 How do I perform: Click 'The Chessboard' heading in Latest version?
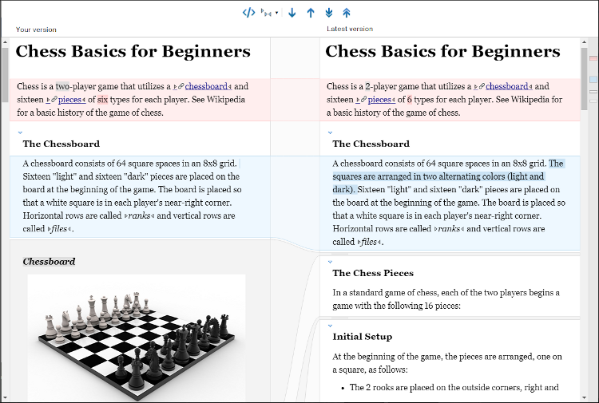371,144
